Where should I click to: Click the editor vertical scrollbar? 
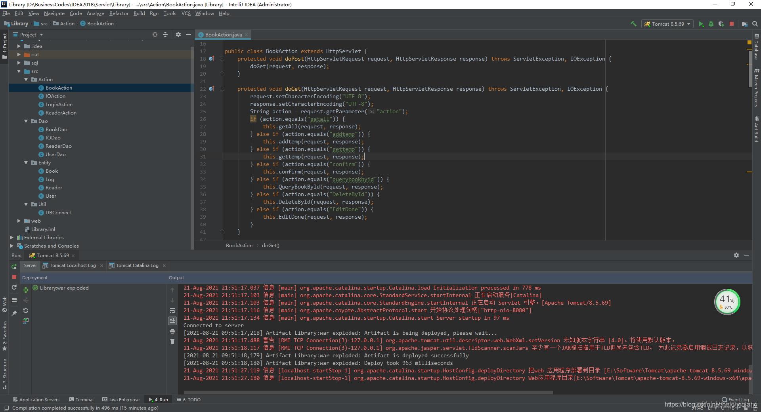point(750,68)
